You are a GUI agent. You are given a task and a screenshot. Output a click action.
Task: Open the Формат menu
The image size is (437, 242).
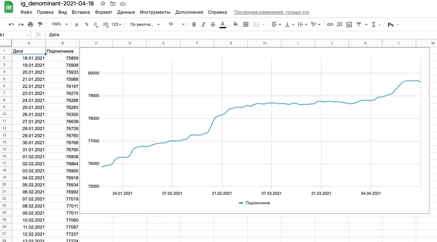(x=103, y=12)
